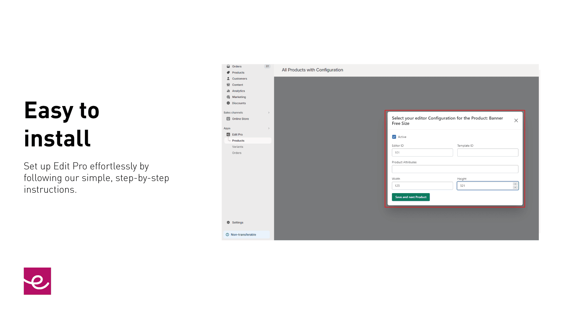Expand the Apps section chevron
Viewport: 562px width, 316px height.
(x=269, y=128)
